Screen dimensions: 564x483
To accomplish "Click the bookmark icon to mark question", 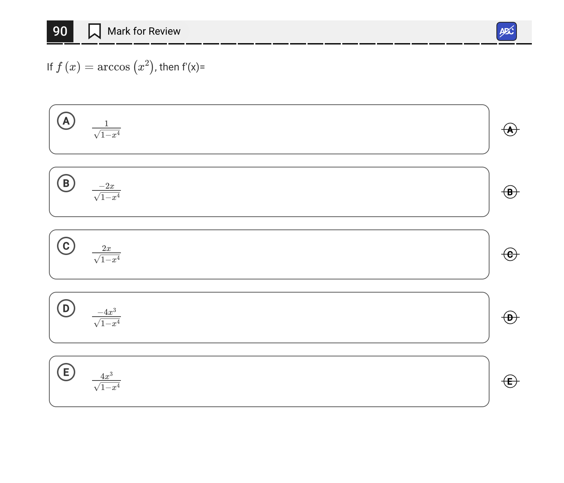I will (94, 31).
